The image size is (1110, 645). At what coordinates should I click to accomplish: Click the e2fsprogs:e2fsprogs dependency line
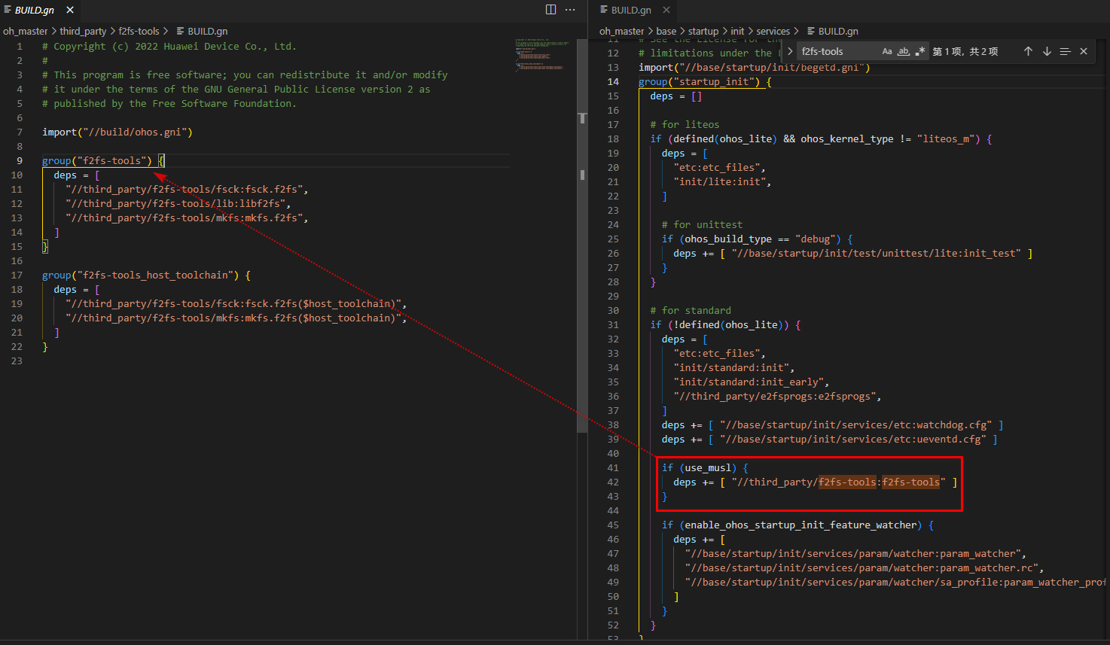pos(777,396)
